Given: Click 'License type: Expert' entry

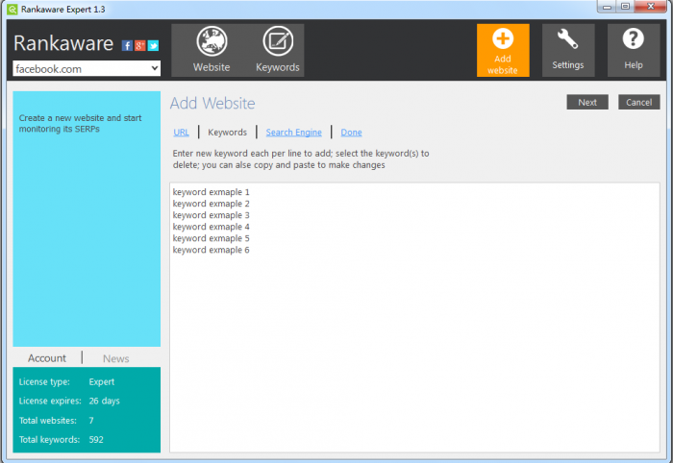Looking at the screenshot, I should click(66, 382).
